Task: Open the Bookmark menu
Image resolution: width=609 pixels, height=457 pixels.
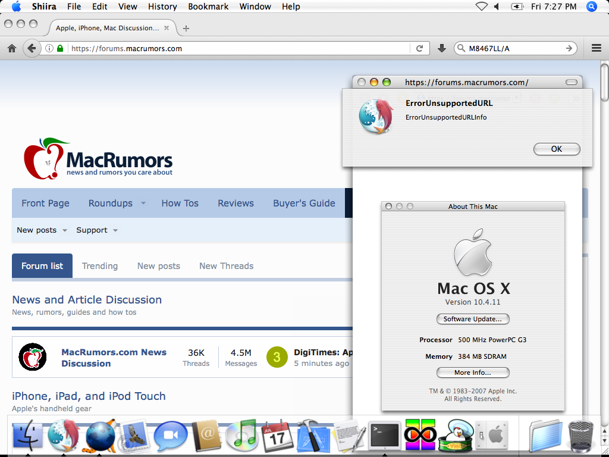Action: (208, 7)
